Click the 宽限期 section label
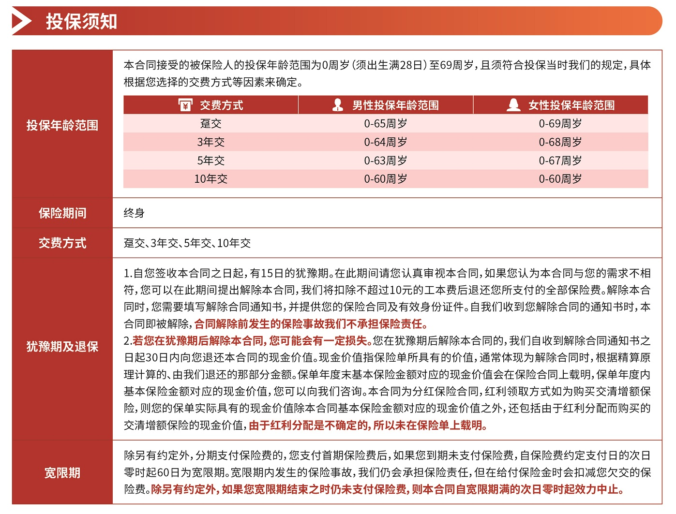This screenshot has width=676, height=514. coord(62,473)
